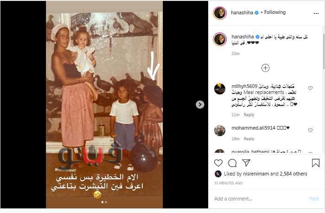
Task: Share post via paper plane icon
Action: coord(246,163)
